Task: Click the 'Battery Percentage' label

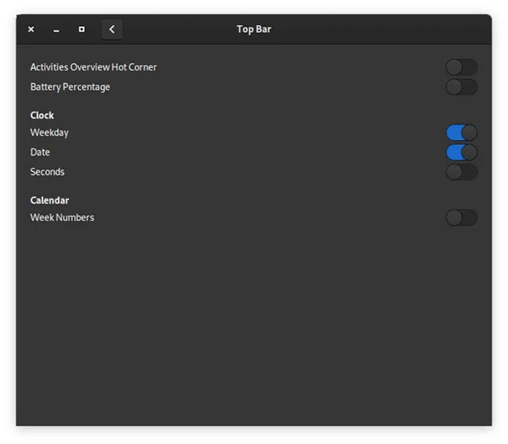Action: [70, 88]
